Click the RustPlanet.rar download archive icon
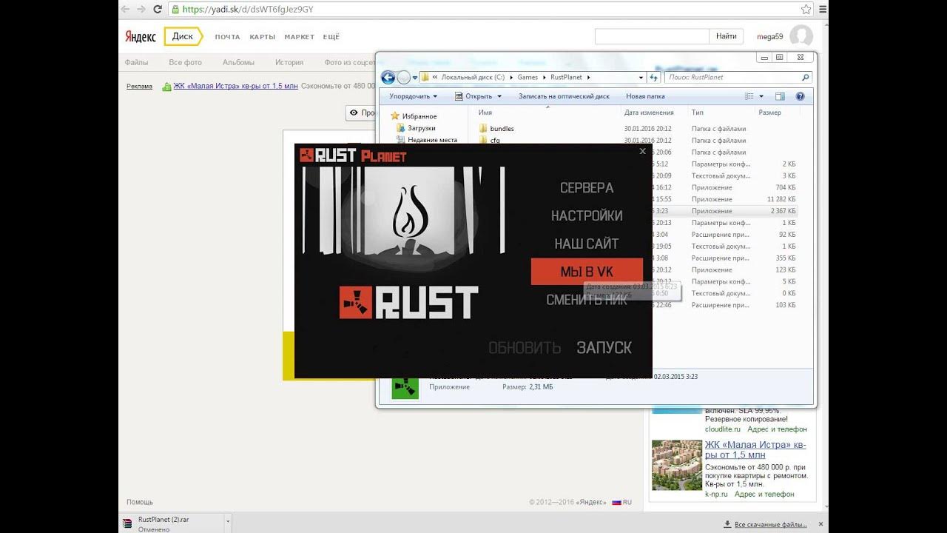Screen dimensions: 947x533 (x=129, y=523)
